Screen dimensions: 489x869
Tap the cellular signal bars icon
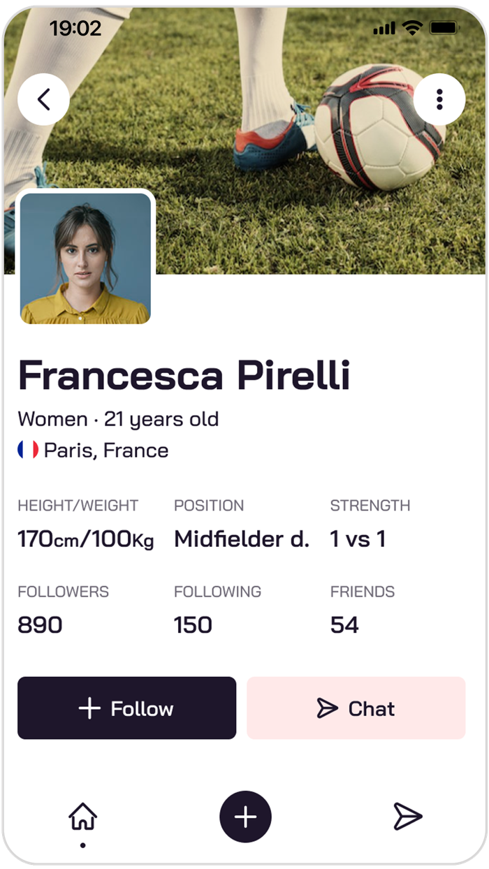(384, 29)
